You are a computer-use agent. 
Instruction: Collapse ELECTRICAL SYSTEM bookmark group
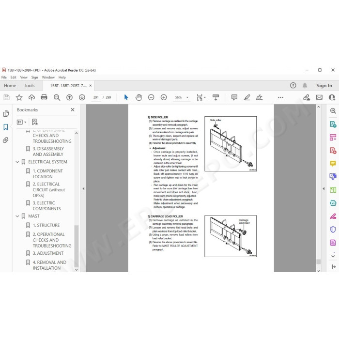click(17, 162)
